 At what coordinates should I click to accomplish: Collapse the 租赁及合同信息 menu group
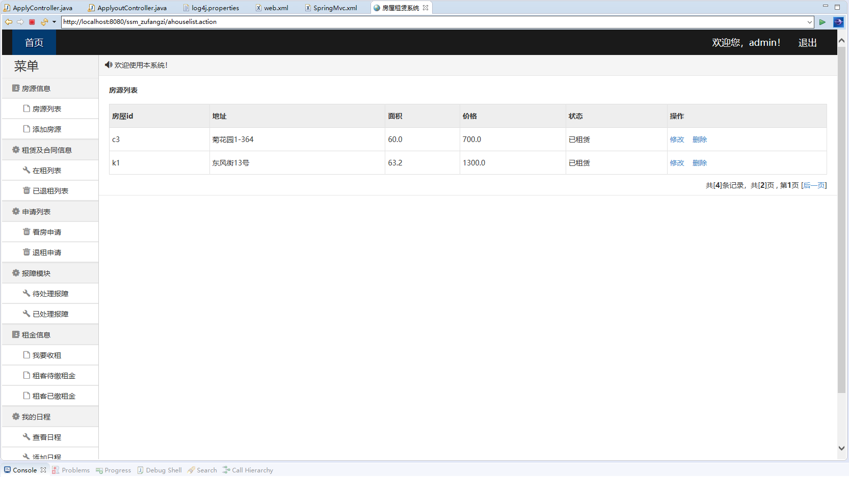click(x=46, y=150)
